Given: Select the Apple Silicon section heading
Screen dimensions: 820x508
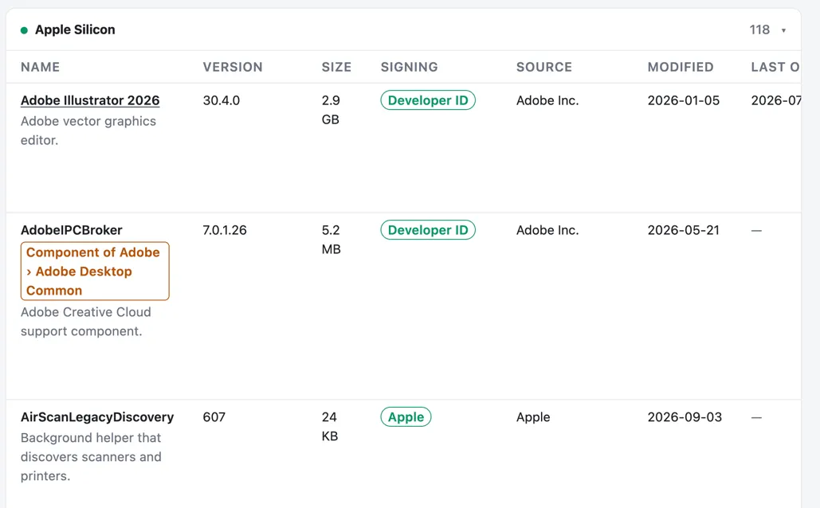Looking at the screenshot, I should [x=75, y=29].
